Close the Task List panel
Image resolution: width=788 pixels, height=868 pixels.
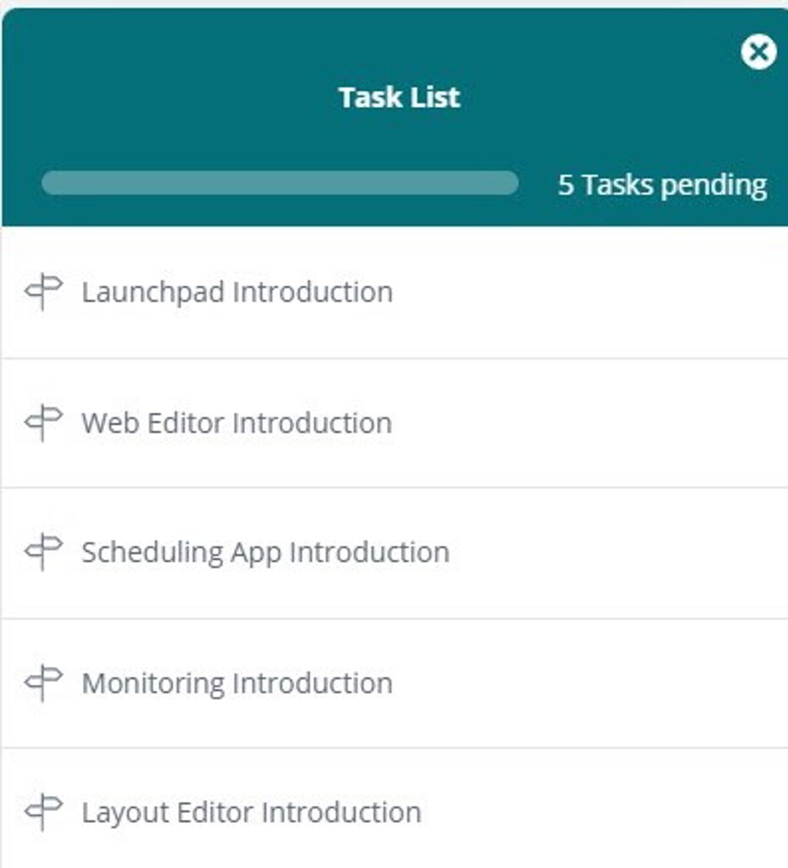click(758, 52)
